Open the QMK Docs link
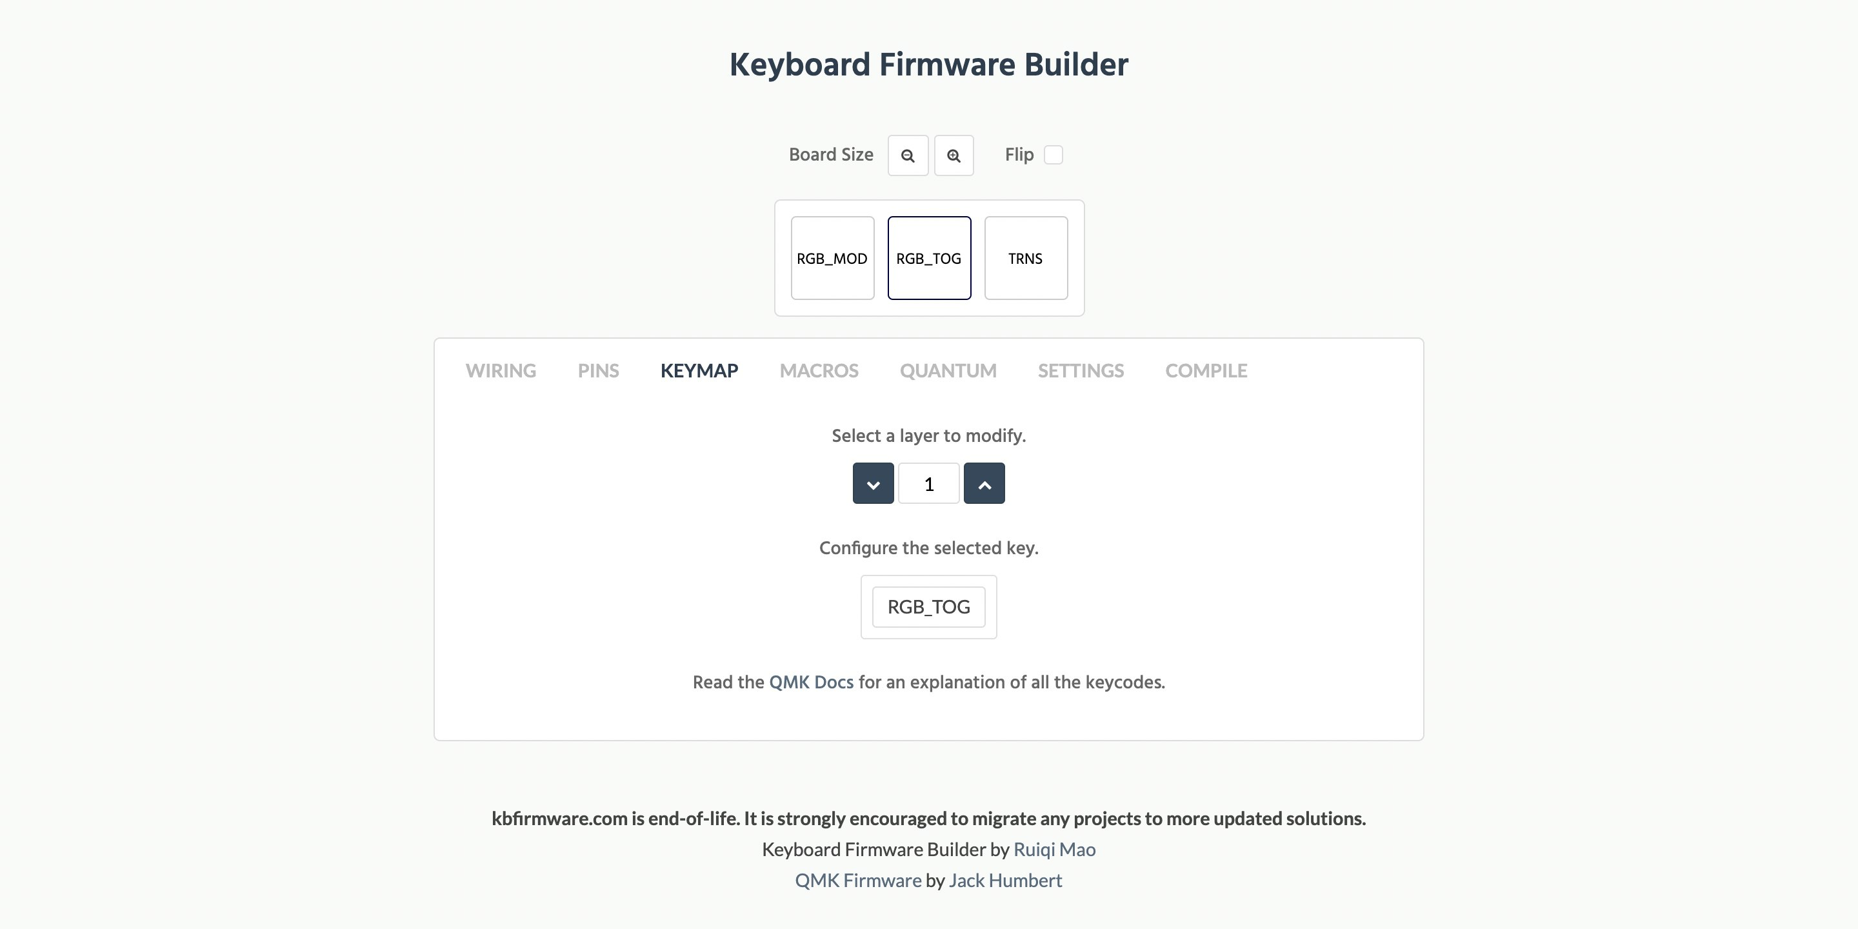The width and height of the screenshot is (1858, 929). pos(811,681)
